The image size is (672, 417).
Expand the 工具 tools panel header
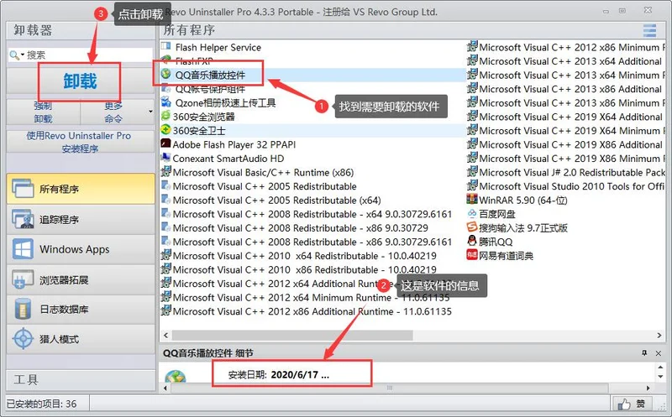(81, 380)
